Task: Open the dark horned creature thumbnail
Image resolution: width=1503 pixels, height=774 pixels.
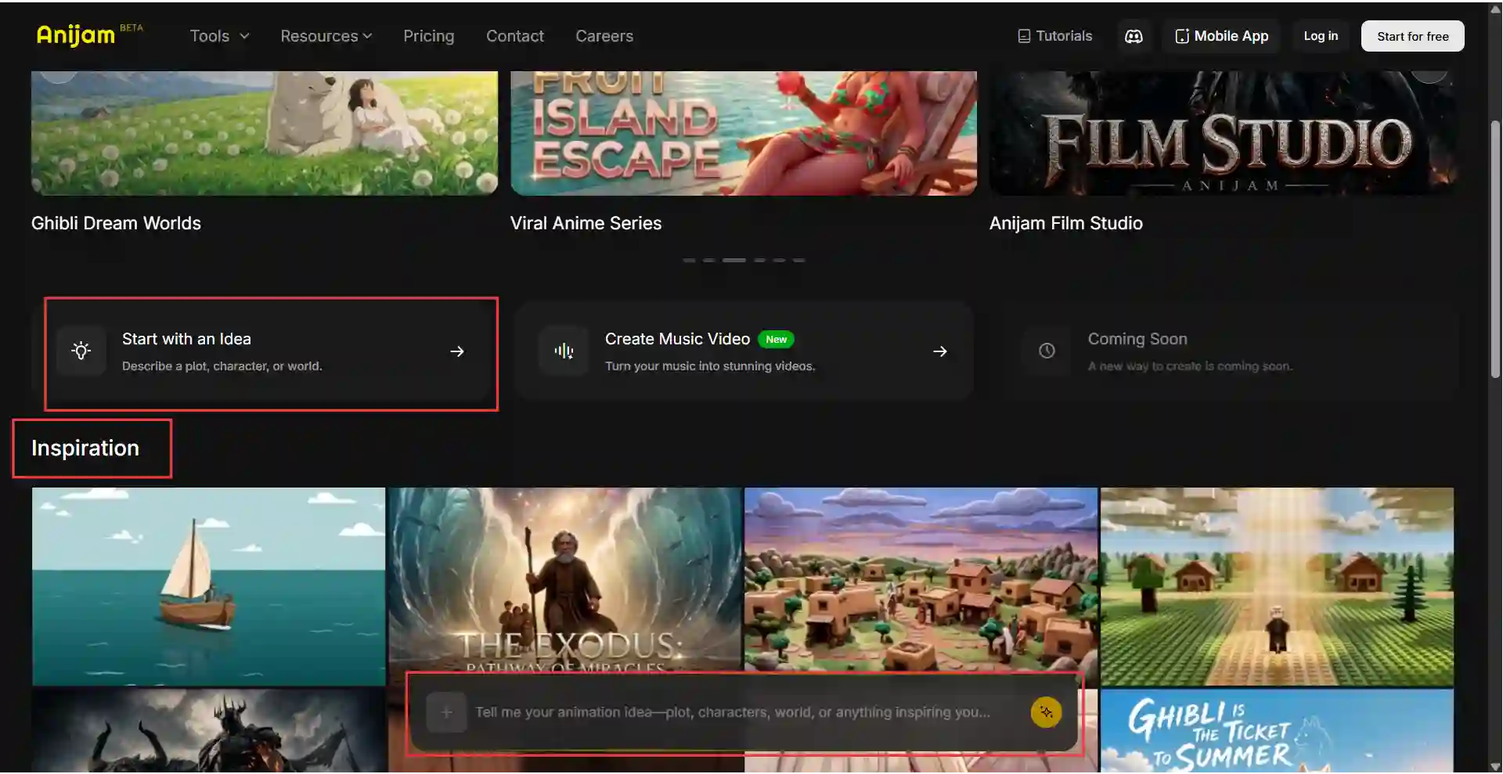Action: tap(208, 731)
